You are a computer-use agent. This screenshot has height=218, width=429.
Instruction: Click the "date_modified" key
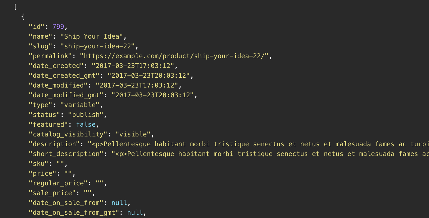click(58, 85)
